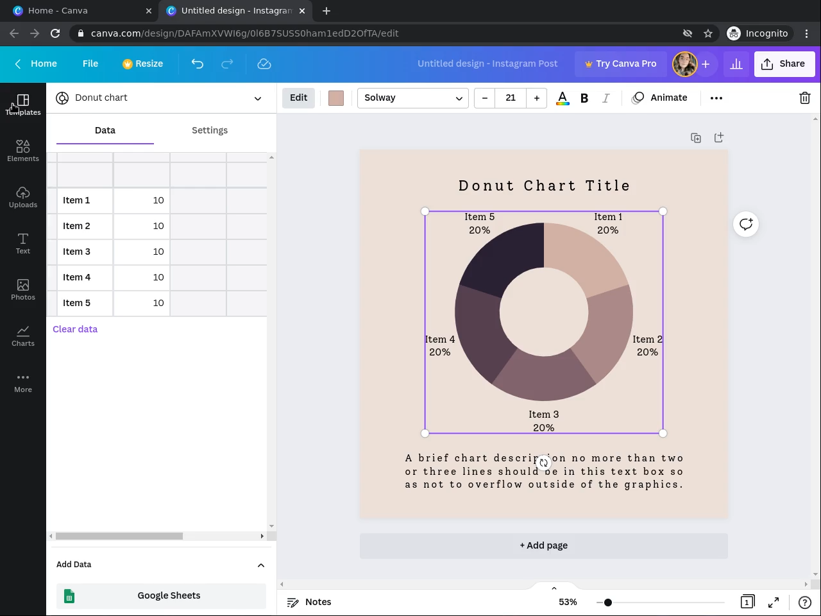821x616 pixels.
Task: Open the insights chart icon
Action: (x=736, y=64)
